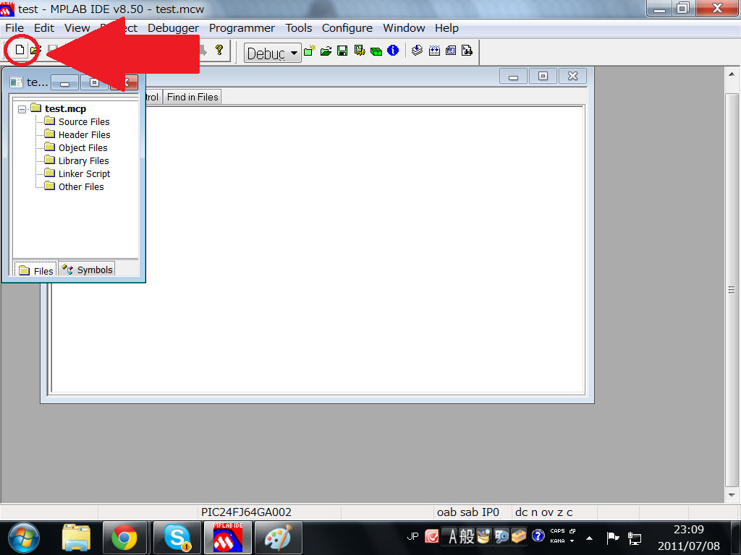Click the green Package in .zip icon
This screenshot has width=741, height=555.
tap(376, 51)
